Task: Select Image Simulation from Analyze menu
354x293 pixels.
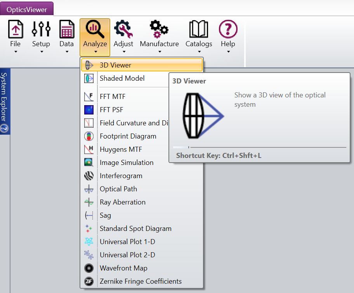Action: click(x=127, y=163)
